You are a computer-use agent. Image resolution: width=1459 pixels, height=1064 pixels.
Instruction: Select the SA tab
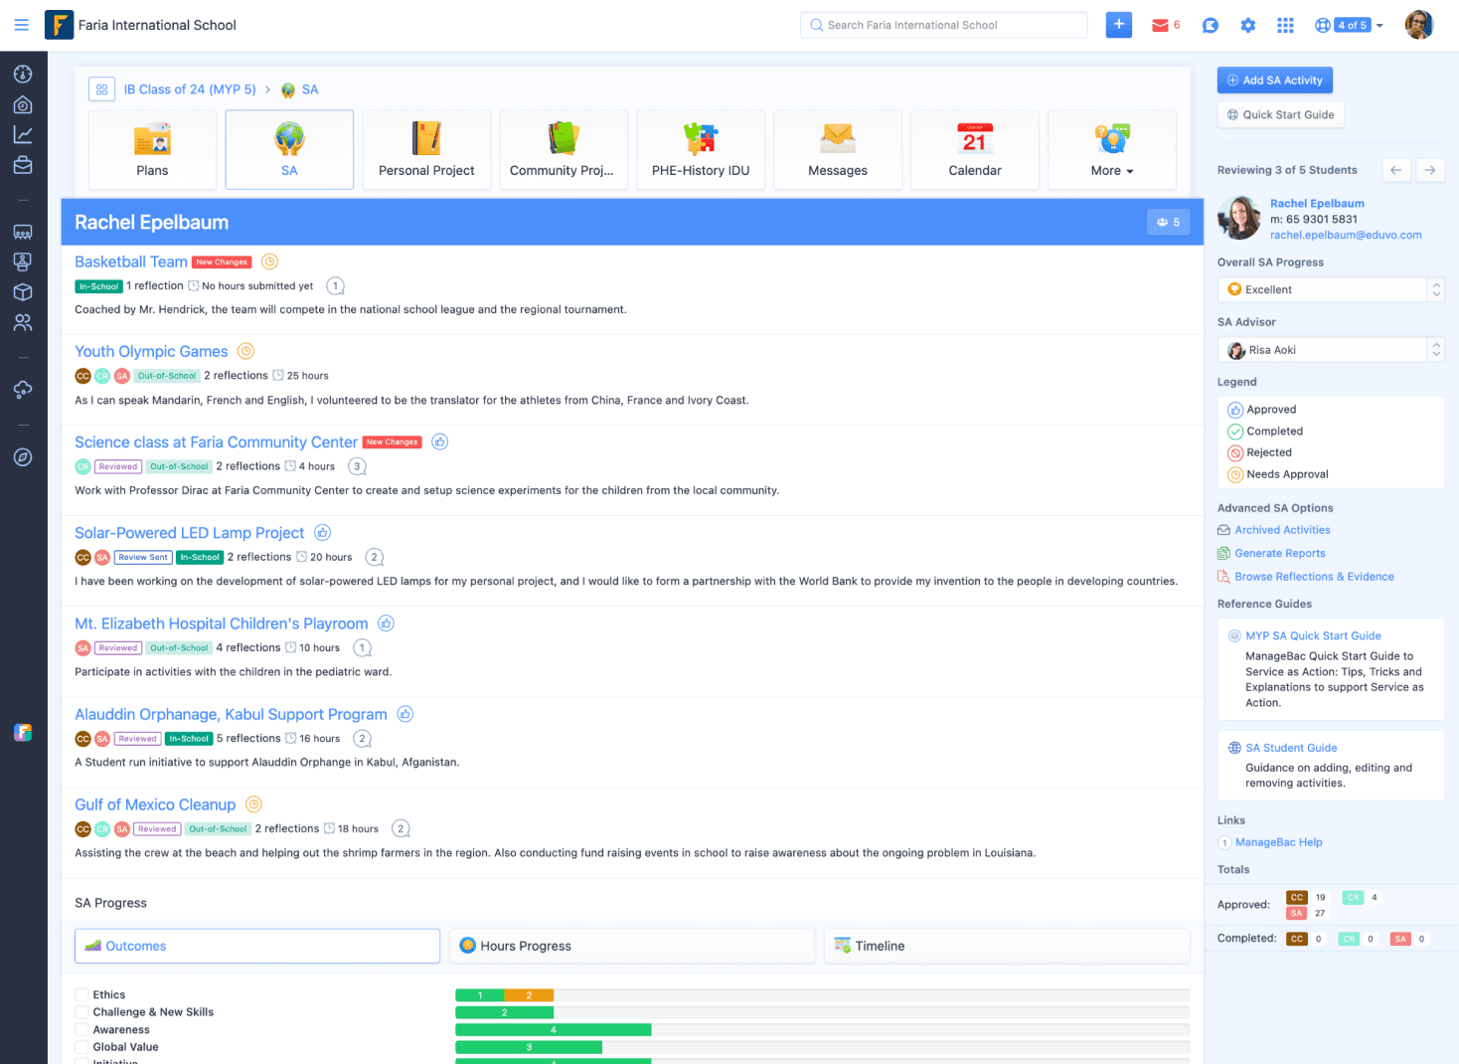[x=289, y=149]
